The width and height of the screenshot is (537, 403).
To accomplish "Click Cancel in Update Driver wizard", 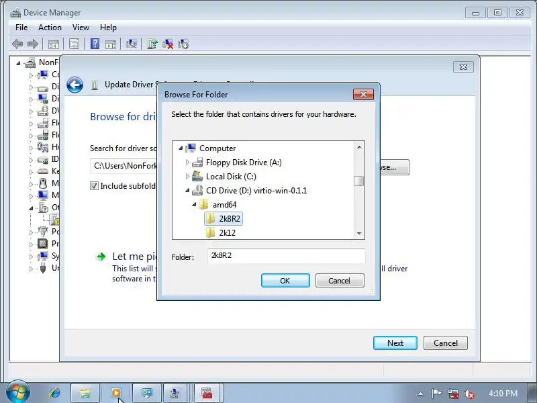I will pyautogui.click(x=445, y=343).
